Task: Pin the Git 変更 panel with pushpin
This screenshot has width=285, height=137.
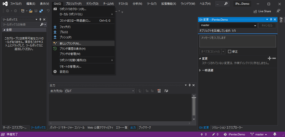Action: click(x=271, y=20)
